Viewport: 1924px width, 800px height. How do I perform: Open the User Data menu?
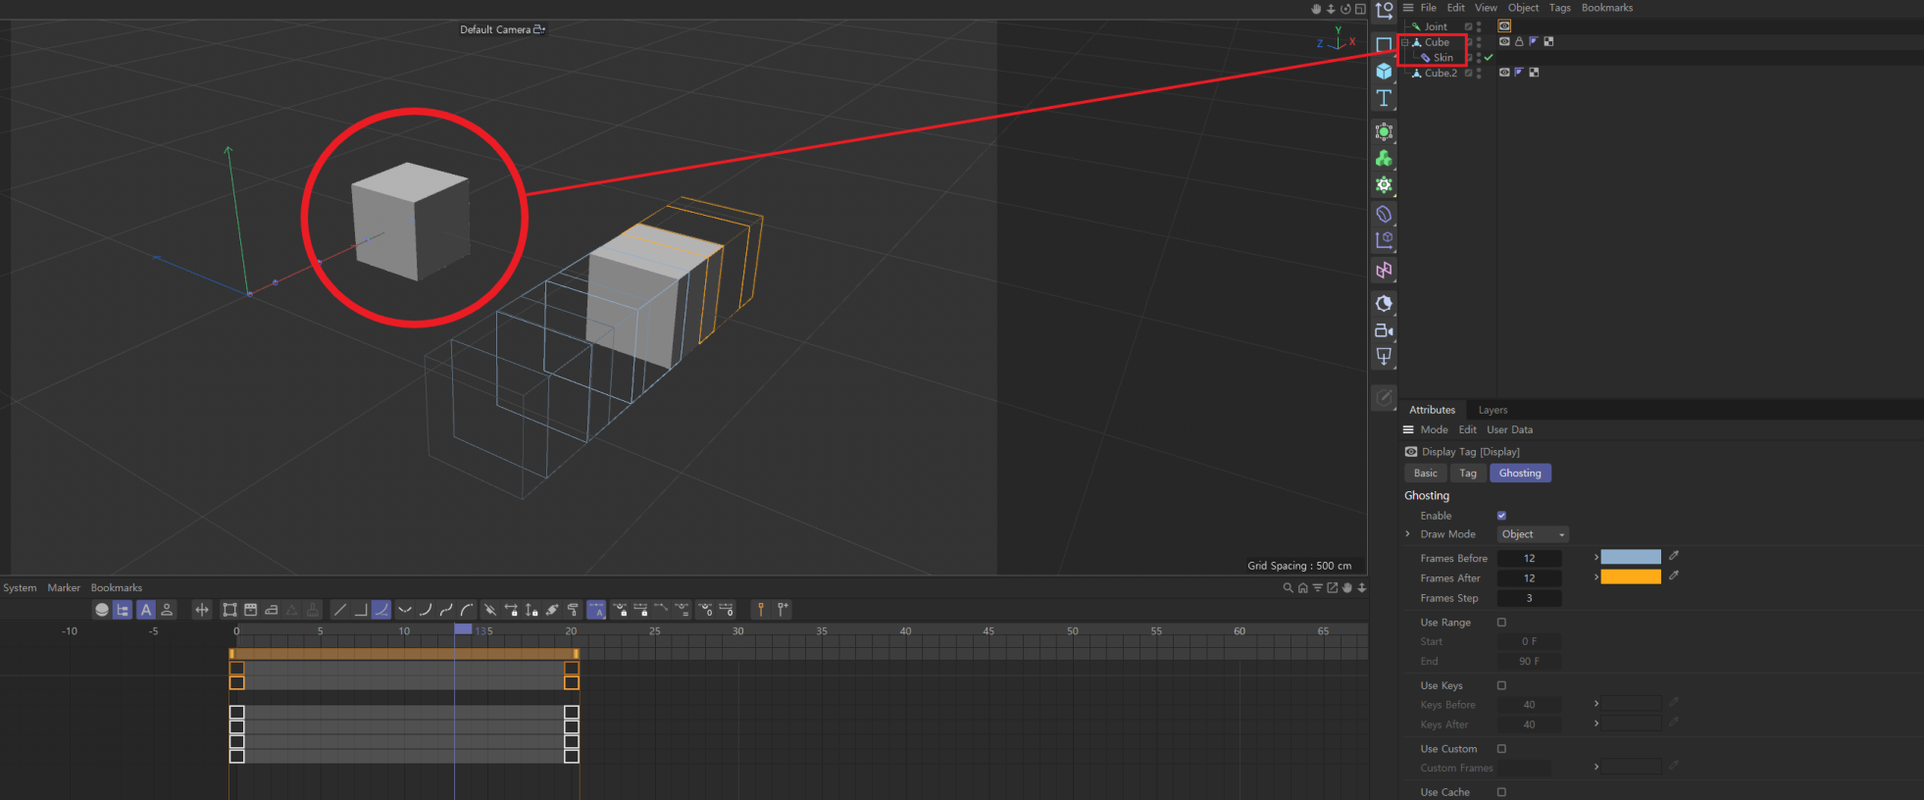click(x=1509, y=429)
